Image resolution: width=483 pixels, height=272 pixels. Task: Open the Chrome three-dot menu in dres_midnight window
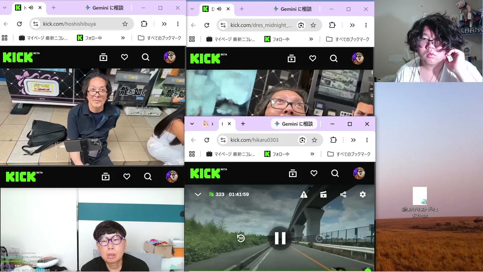point(366,25)
